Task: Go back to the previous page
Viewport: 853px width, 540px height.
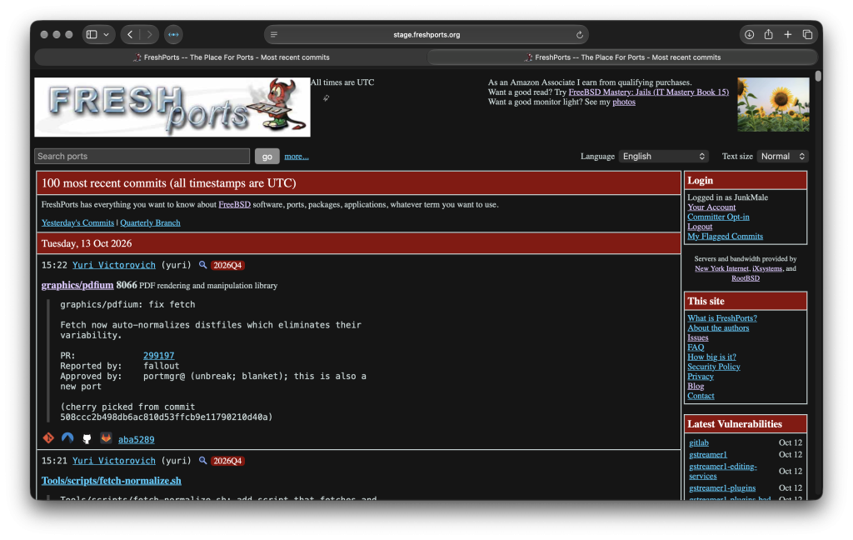Action: 130,34
